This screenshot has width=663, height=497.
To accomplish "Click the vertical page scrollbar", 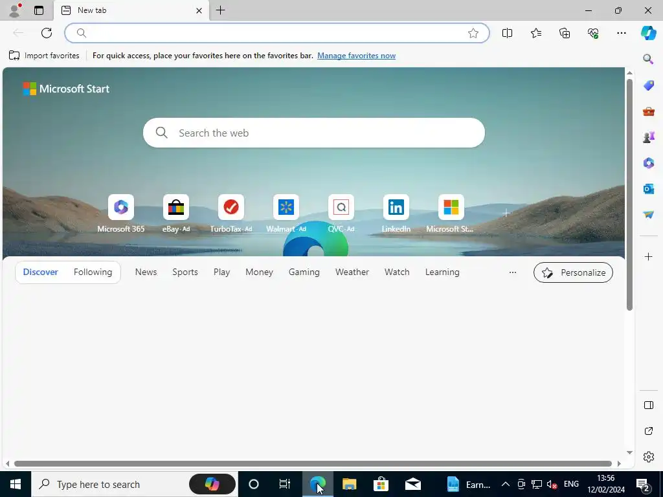I will [629, 195].
